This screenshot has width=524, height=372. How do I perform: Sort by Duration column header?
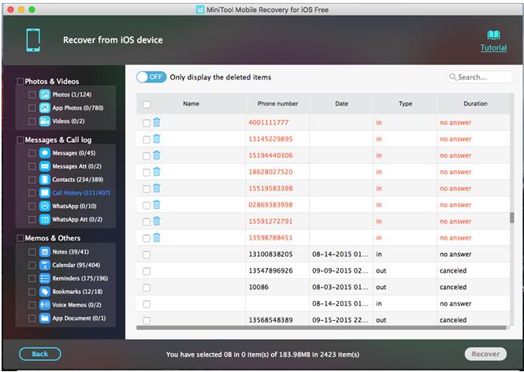[x=475, y=103]
